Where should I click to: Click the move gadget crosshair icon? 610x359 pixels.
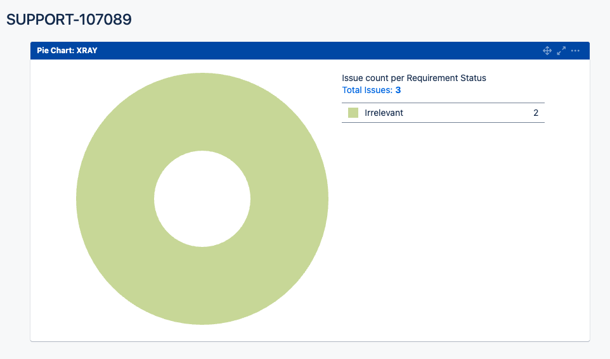[x=547, y=51]
